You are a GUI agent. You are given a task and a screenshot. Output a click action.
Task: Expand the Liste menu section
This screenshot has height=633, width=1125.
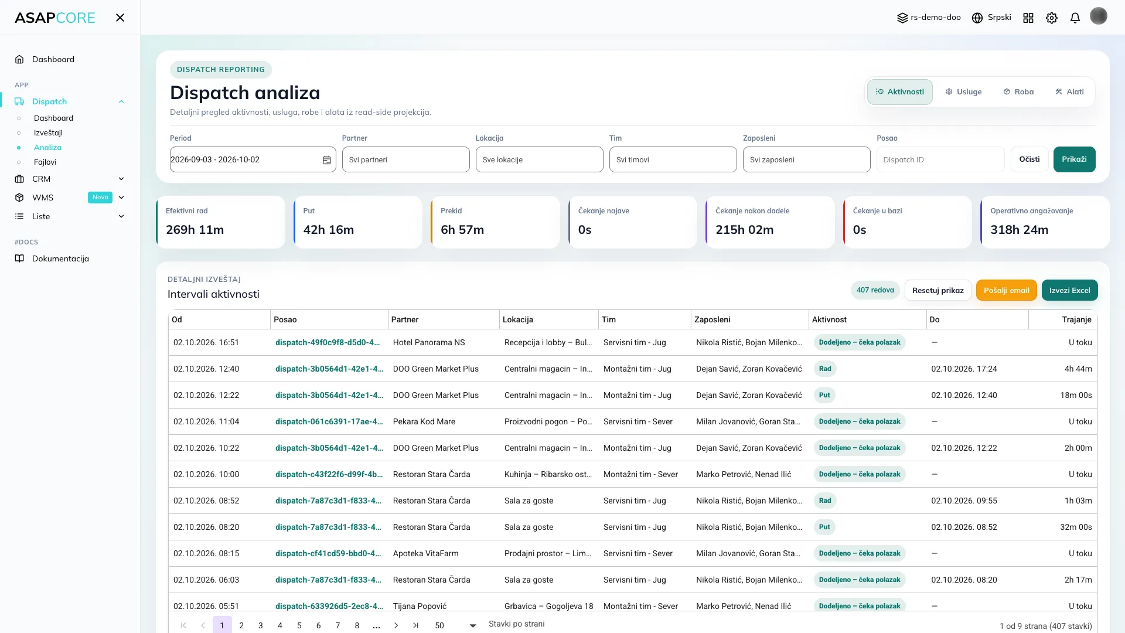tap(121, 216)
